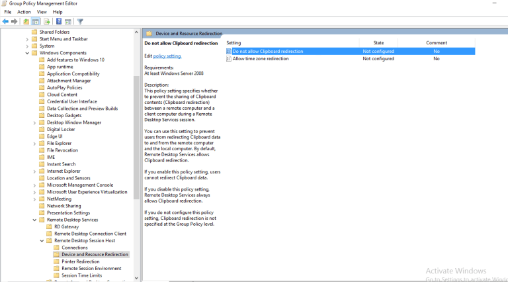Image resolution: width=508 pixels, height=282 pixels.
Task: Click the Export List toolbar icon
Action: click(47, 22)
